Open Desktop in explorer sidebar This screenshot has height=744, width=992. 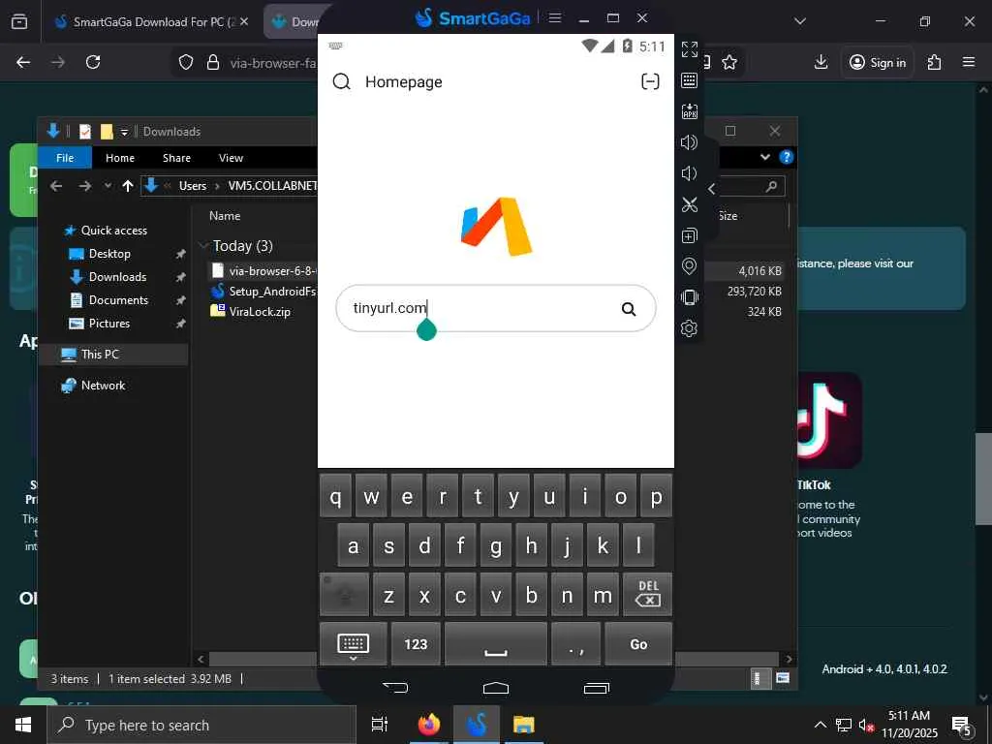point(109,254)
